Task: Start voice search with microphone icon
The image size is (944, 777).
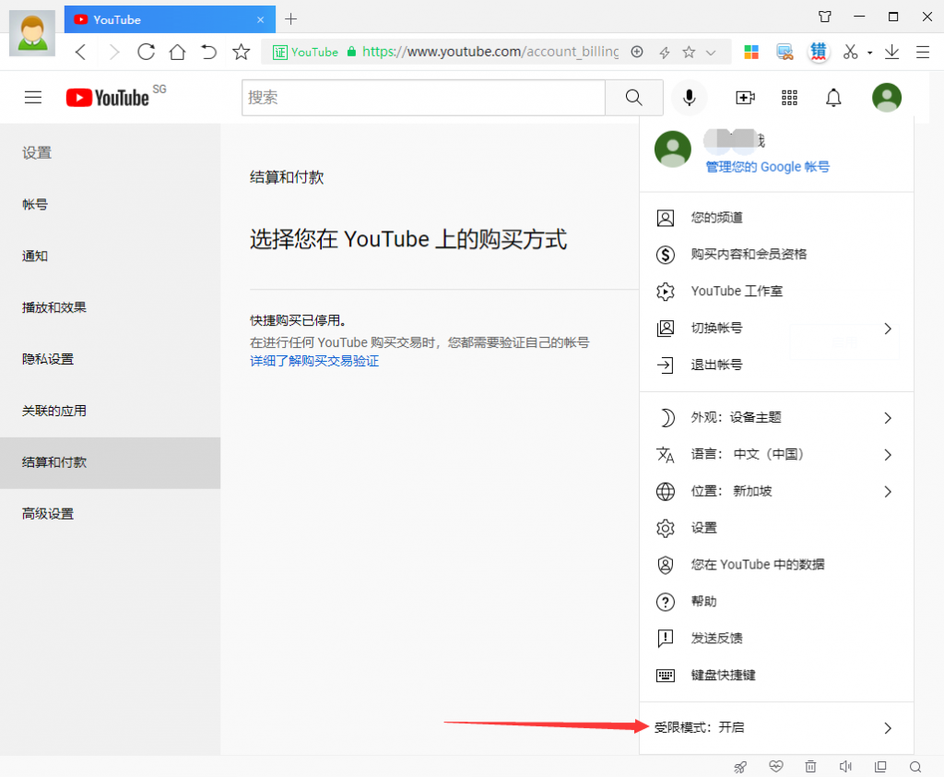Action: point(690,97)
